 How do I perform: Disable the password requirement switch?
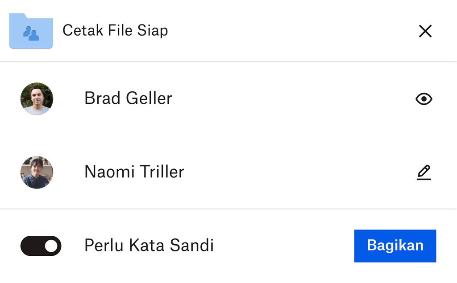[x=41, y=246]
